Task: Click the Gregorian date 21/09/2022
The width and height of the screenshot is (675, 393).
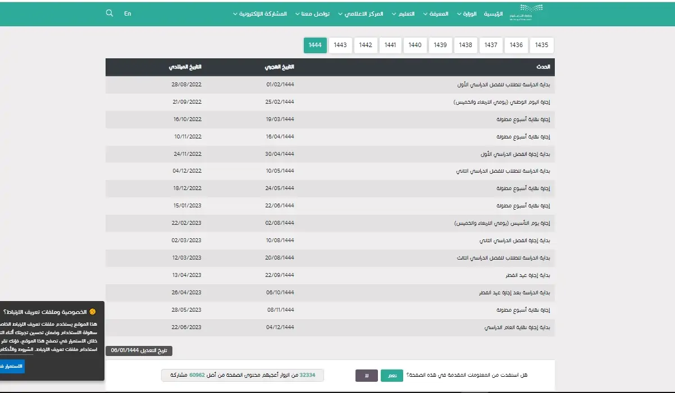Action: 187,102
